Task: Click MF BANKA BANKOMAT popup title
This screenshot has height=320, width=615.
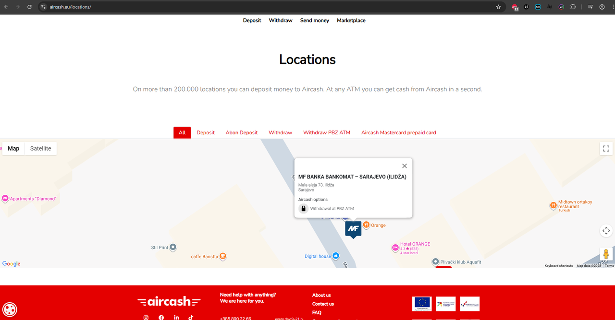Action: [352, 177]
